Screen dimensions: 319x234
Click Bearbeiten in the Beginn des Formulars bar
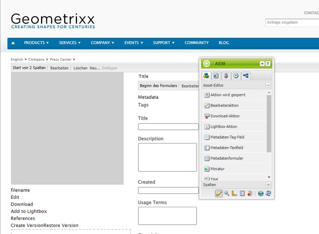[x=190, y=86]
